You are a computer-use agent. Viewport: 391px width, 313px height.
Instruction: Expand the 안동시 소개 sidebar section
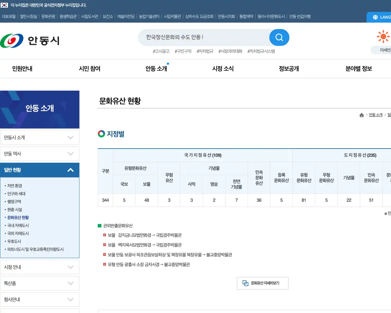click(40, 138)
